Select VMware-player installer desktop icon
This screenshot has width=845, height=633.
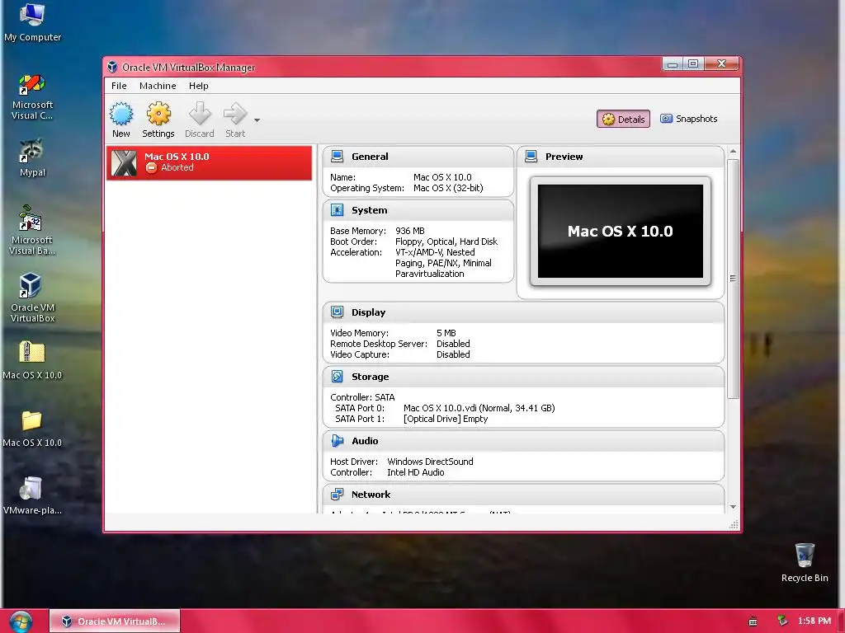click(32, 495)
